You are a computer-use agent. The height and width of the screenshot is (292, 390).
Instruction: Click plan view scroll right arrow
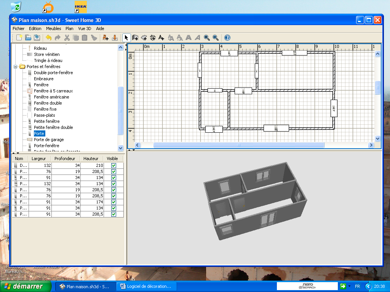click(371, 145)
